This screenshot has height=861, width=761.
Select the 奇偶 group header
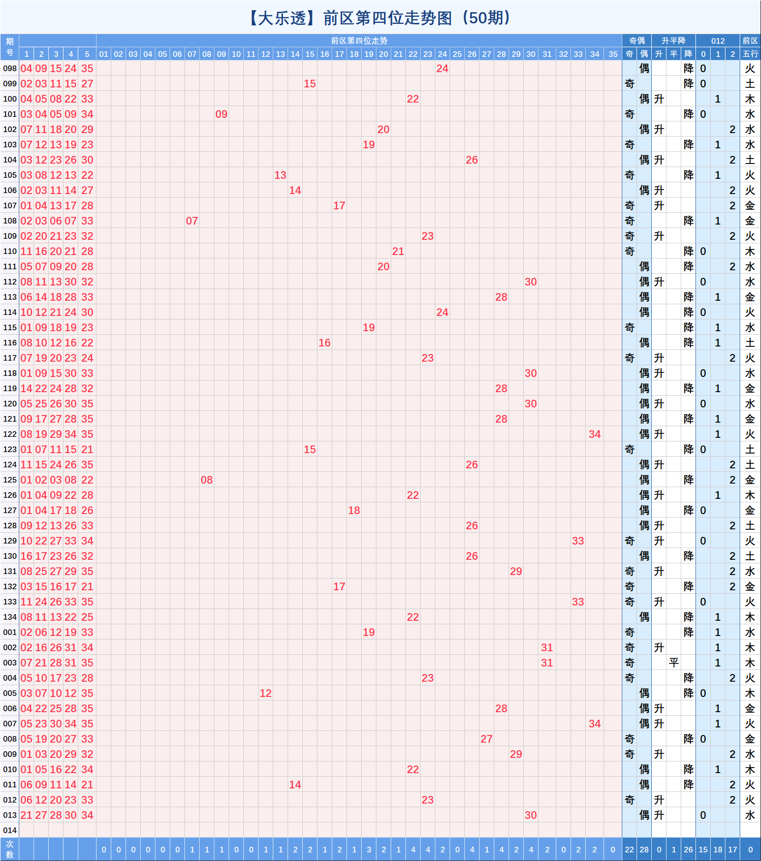click(637, 41)
